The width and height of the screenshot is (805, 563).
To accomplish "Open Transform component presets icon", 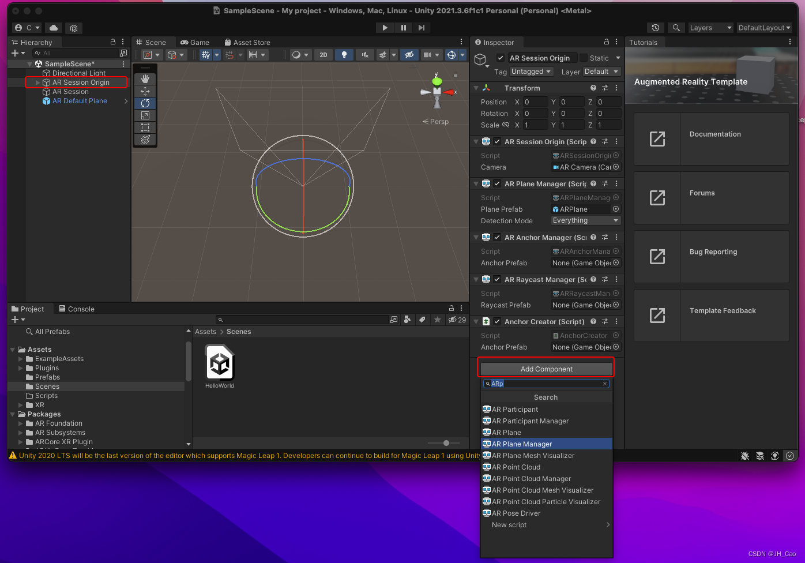I will pos(605,88).
